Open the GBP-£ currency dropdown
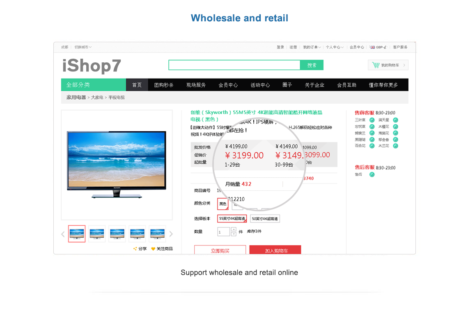The width and height of the screenshot is (475, 309). [x=378, y=47]
